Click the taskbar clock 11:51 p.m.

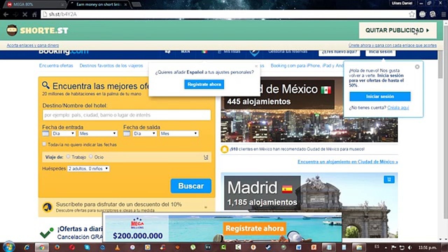tap(428, 247)
